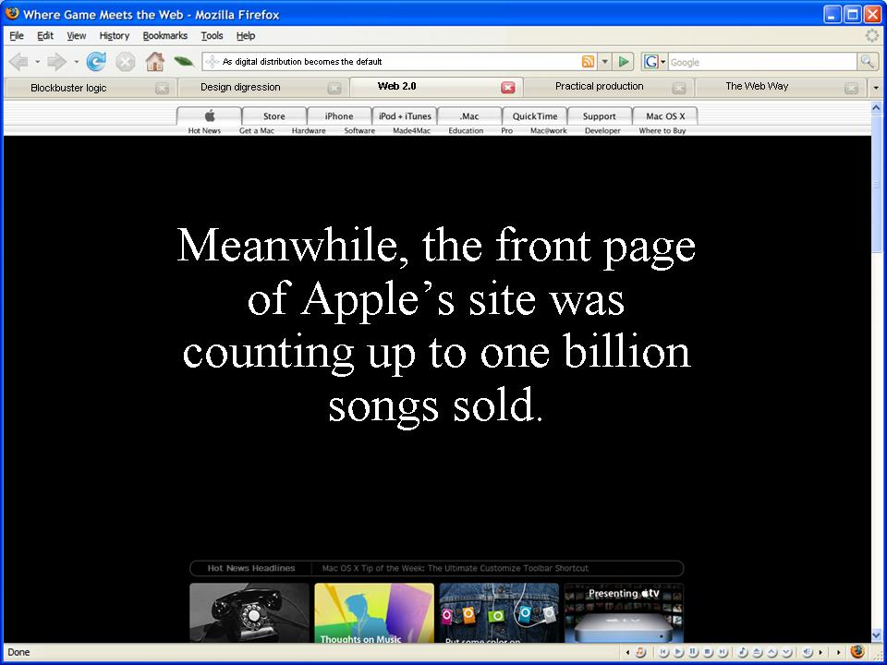The width and height of the screenshot is (887, 665).
Task: Expand the arrow right of the volume icon
Action: 820,652
